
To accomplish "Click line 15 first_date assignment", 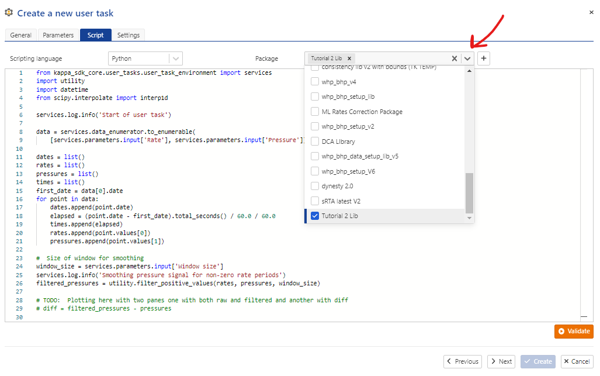I will click(79, 191).
